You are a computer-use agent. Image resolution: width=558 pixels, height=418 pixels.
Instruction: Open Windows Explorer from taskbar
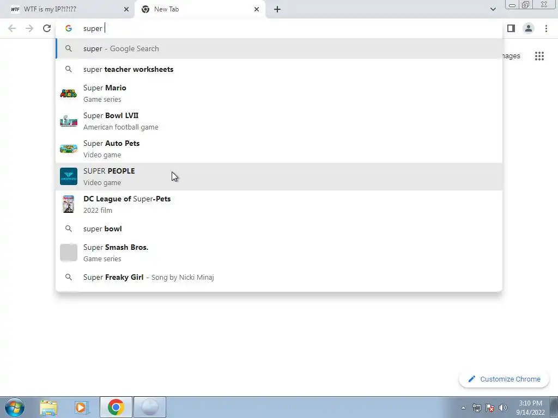[x=48, y=407]
